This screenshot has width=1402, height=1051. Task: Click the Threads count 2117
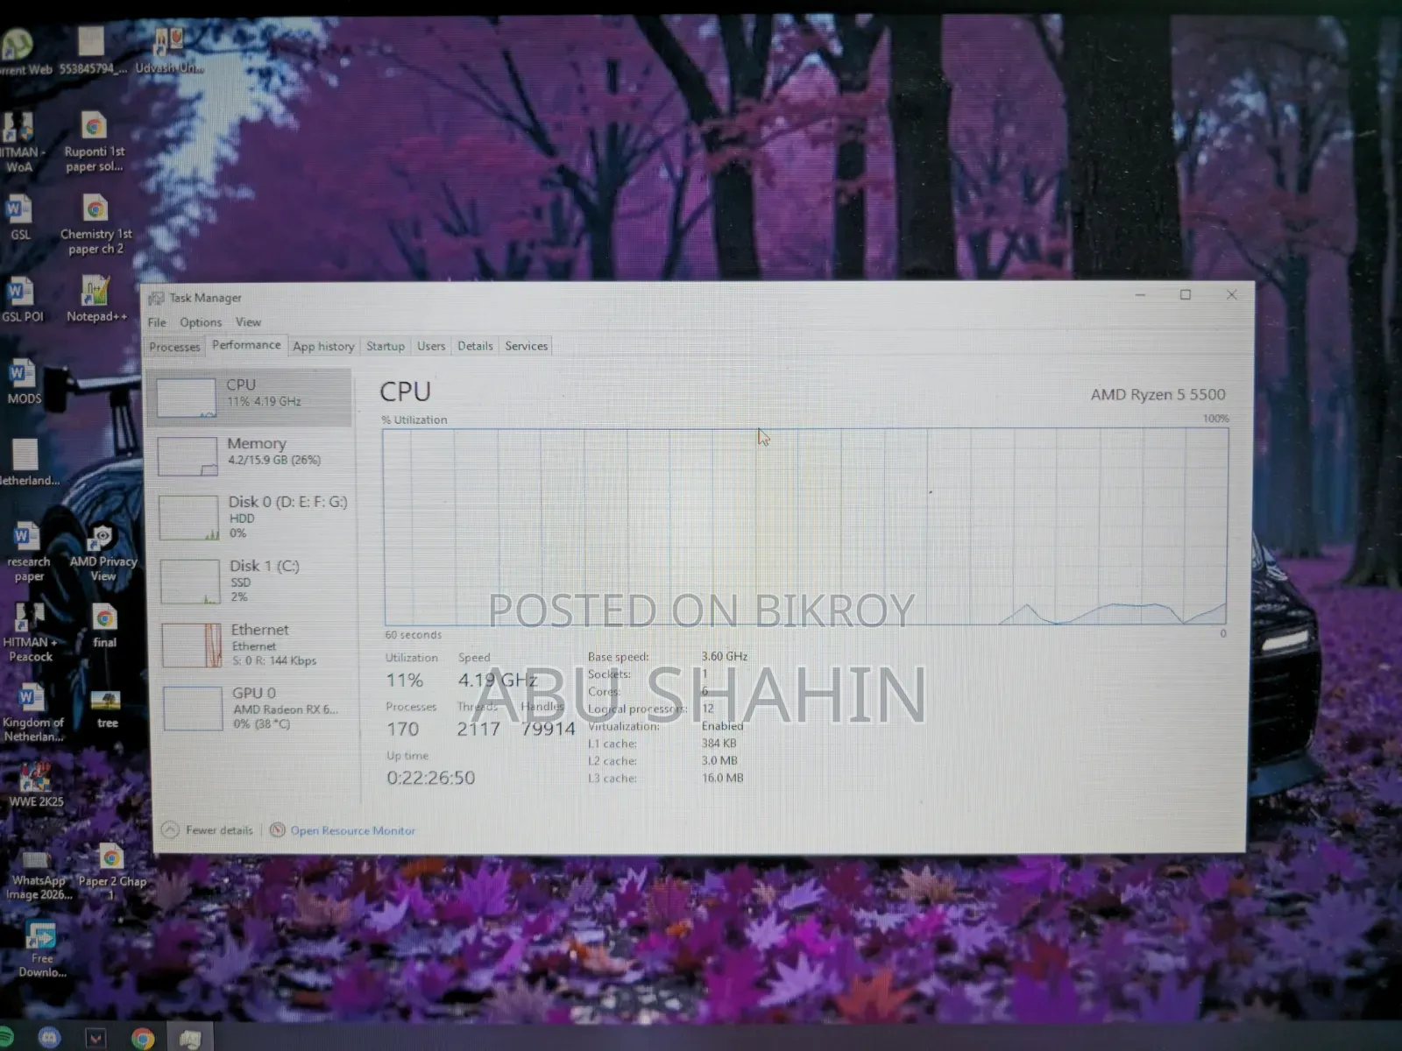[478, 729]
